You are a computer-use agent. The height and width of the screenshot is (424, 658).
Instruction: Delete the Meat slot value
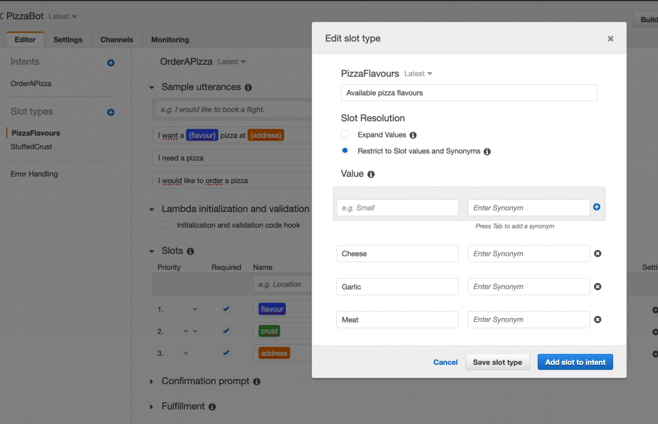coord(597,319)
